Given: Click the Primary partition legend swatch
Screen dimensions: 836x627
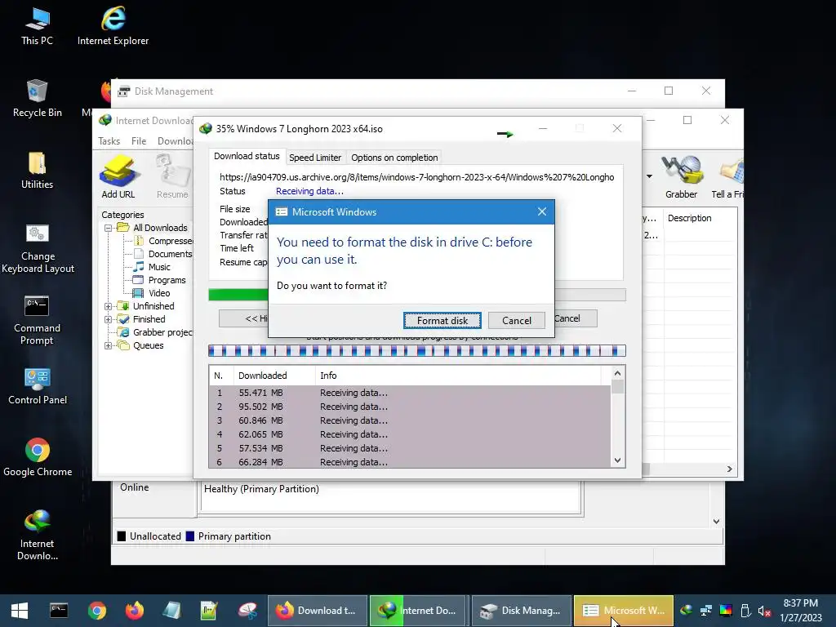Looking at the screenshot, I should point(189,536).
